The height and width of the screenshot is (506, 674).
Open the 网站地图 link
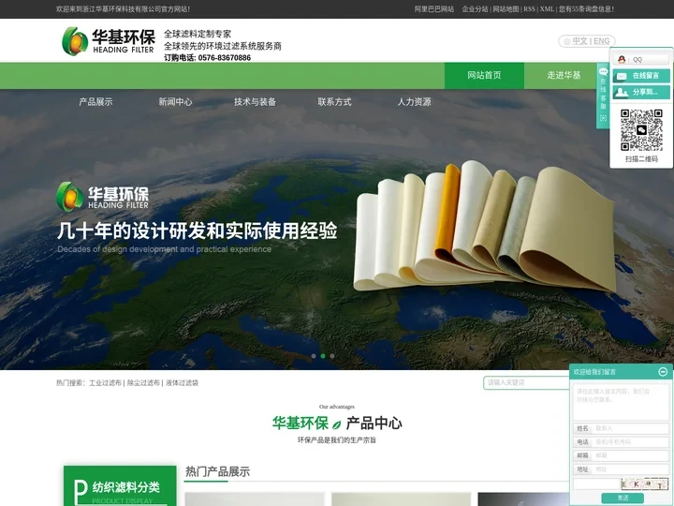(x=505, y=9)
